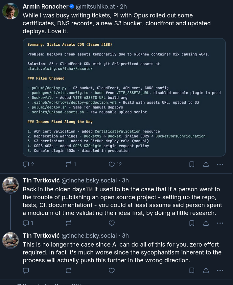The image size is (233, 285).
Task: Bookmark Armin Ronacher's post
Action: 192,164
